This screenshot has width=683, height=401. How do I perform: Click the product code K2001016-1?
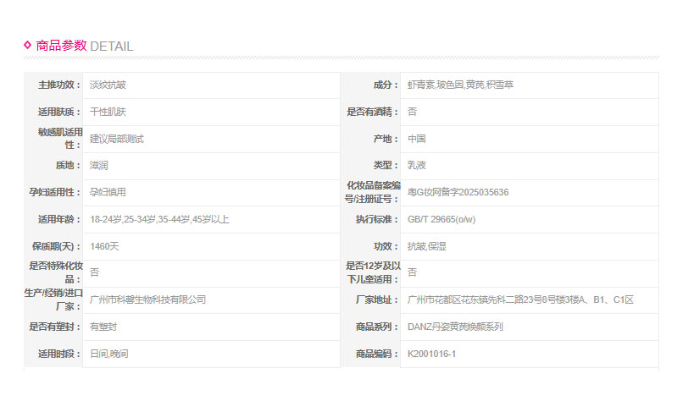(x=431, y=354)
